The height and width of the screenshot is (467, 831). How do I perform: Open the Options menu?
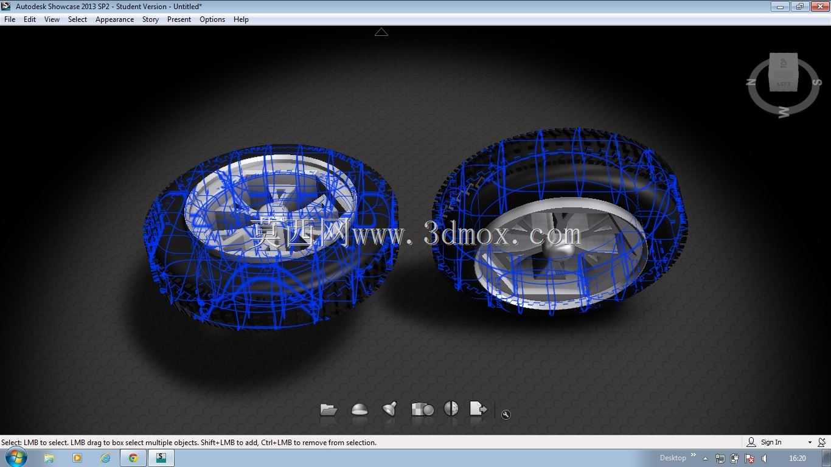pos(212,19)
